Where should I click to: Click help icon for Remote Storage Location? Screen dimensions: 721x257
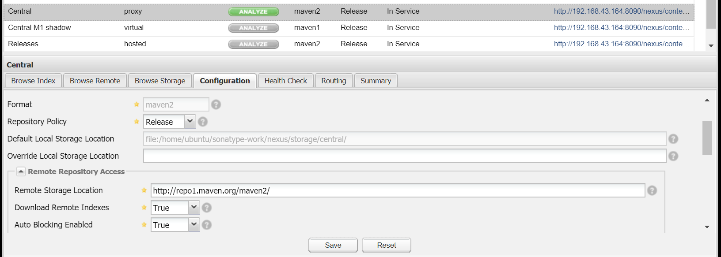pyautogui.click(x=652, y=190)
